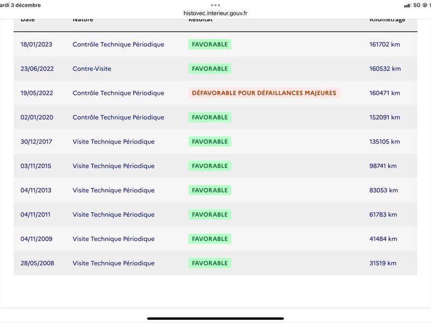Viewport: 431px width, 323px height.
Task: Tap the date shown in status bar
Action: (20, 5)
